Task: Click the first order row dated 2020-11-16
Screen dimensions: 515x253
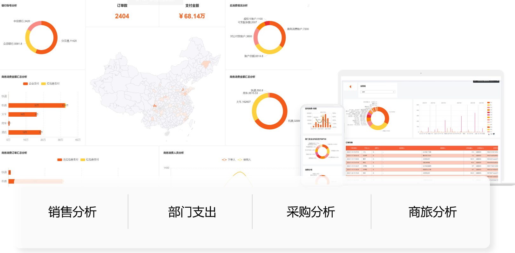Action: pyautogui.click(x=422, y=152)
